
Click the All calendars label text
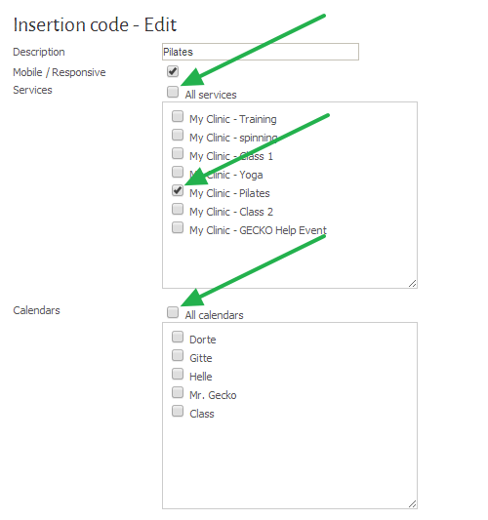215,315
